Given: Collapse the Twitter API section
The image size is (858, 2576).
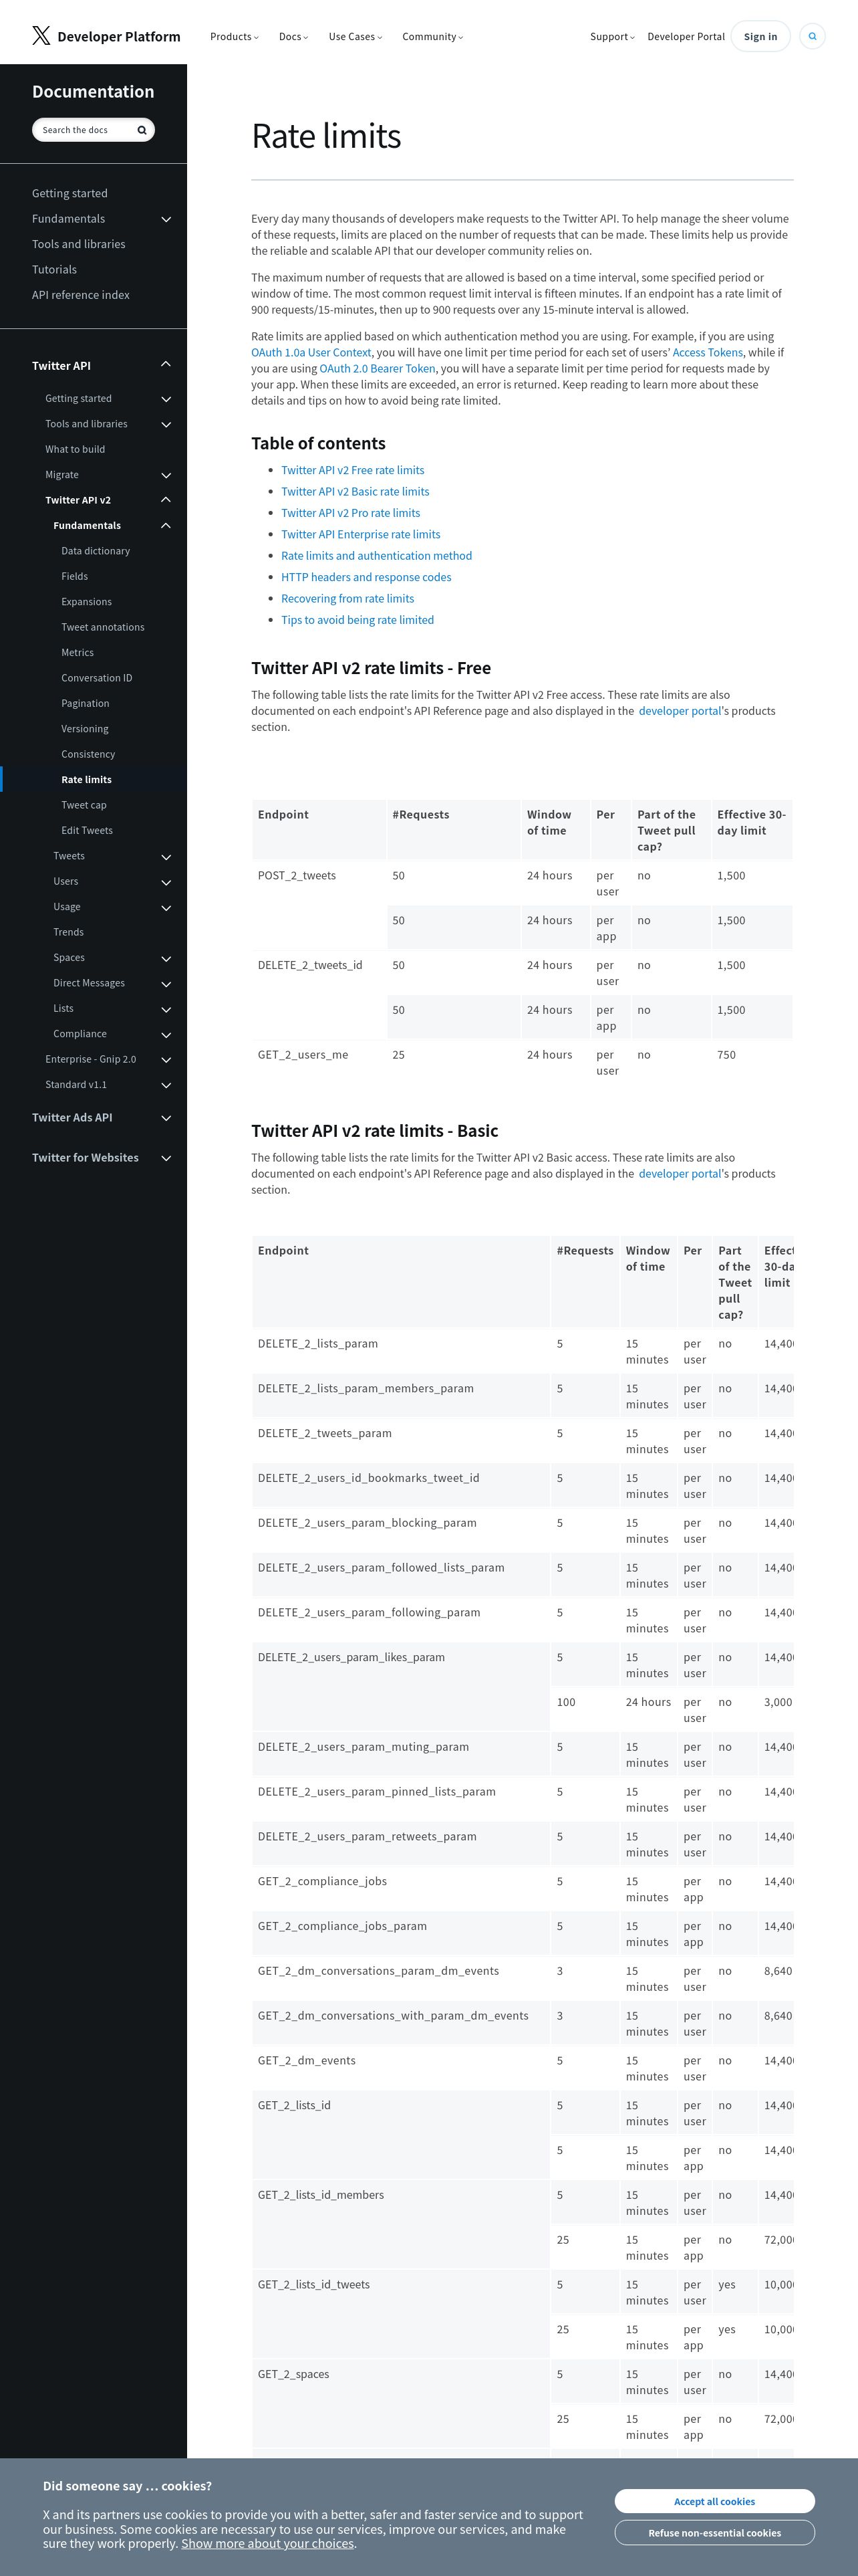Looking at the screenshot, I should click(x=166, y=365).
